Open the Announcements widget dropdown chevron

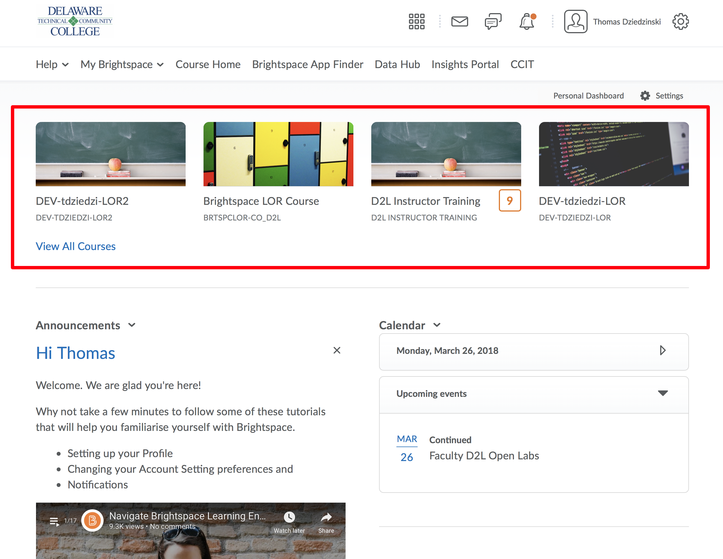pos(132,325)
